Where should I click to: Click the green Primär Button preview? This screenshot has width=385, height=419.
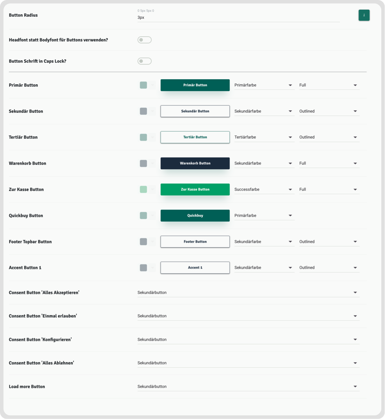(195, 85)
